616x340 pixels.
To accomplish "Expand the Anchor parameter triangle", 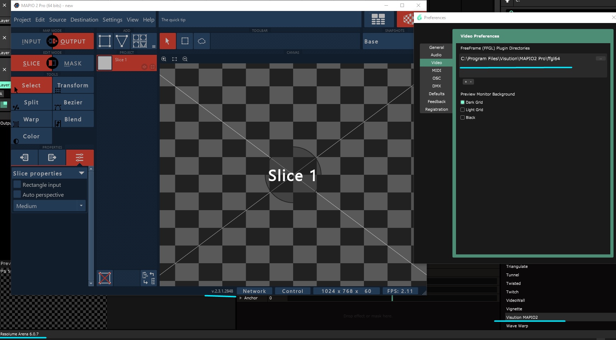I will click(x=241, y=298).
